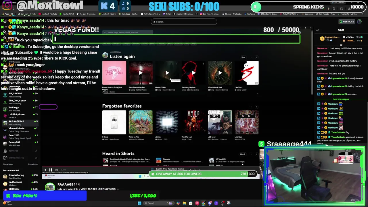Screen dimensions: 368x207
Task: Open Hands On Your Body thumbnail
Action: [x=114, y=73]
